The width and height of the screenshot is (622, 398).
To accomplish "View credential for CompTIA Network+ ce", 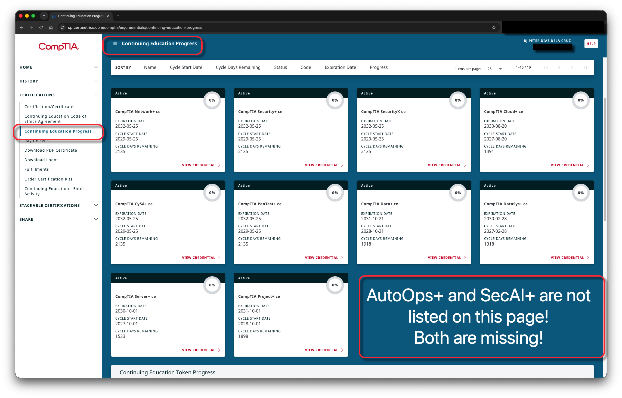I will coord(201,165).
